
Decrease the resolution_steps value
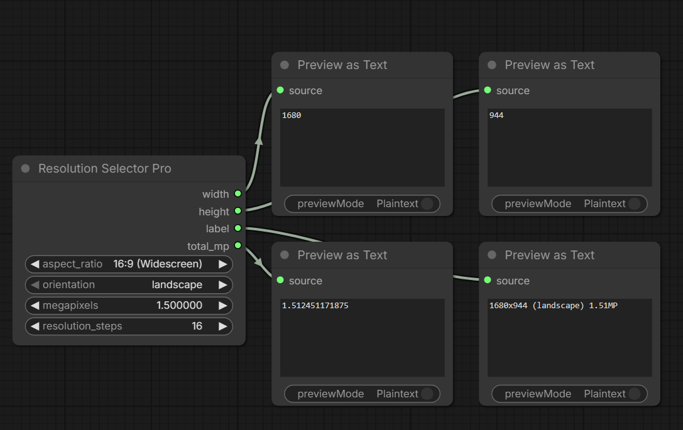[x=35, y=326]
